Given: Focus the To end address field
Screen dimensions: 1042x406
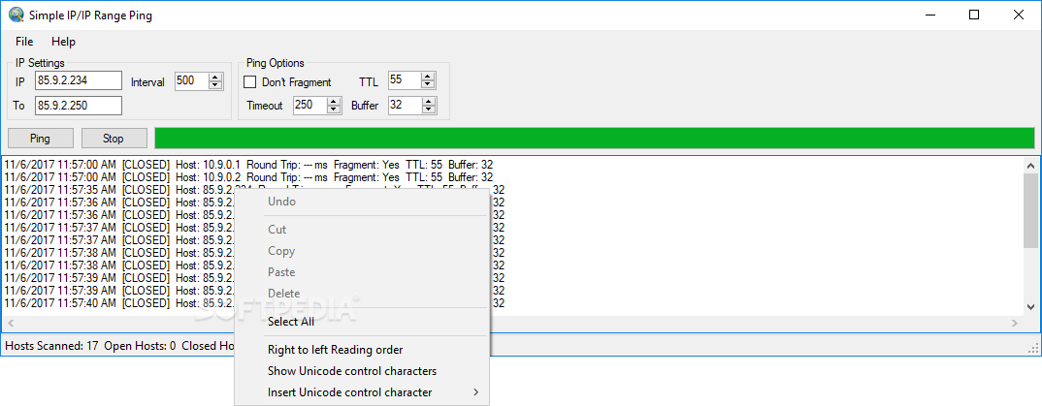Looking at the screenshot, I should click(79, 105).
